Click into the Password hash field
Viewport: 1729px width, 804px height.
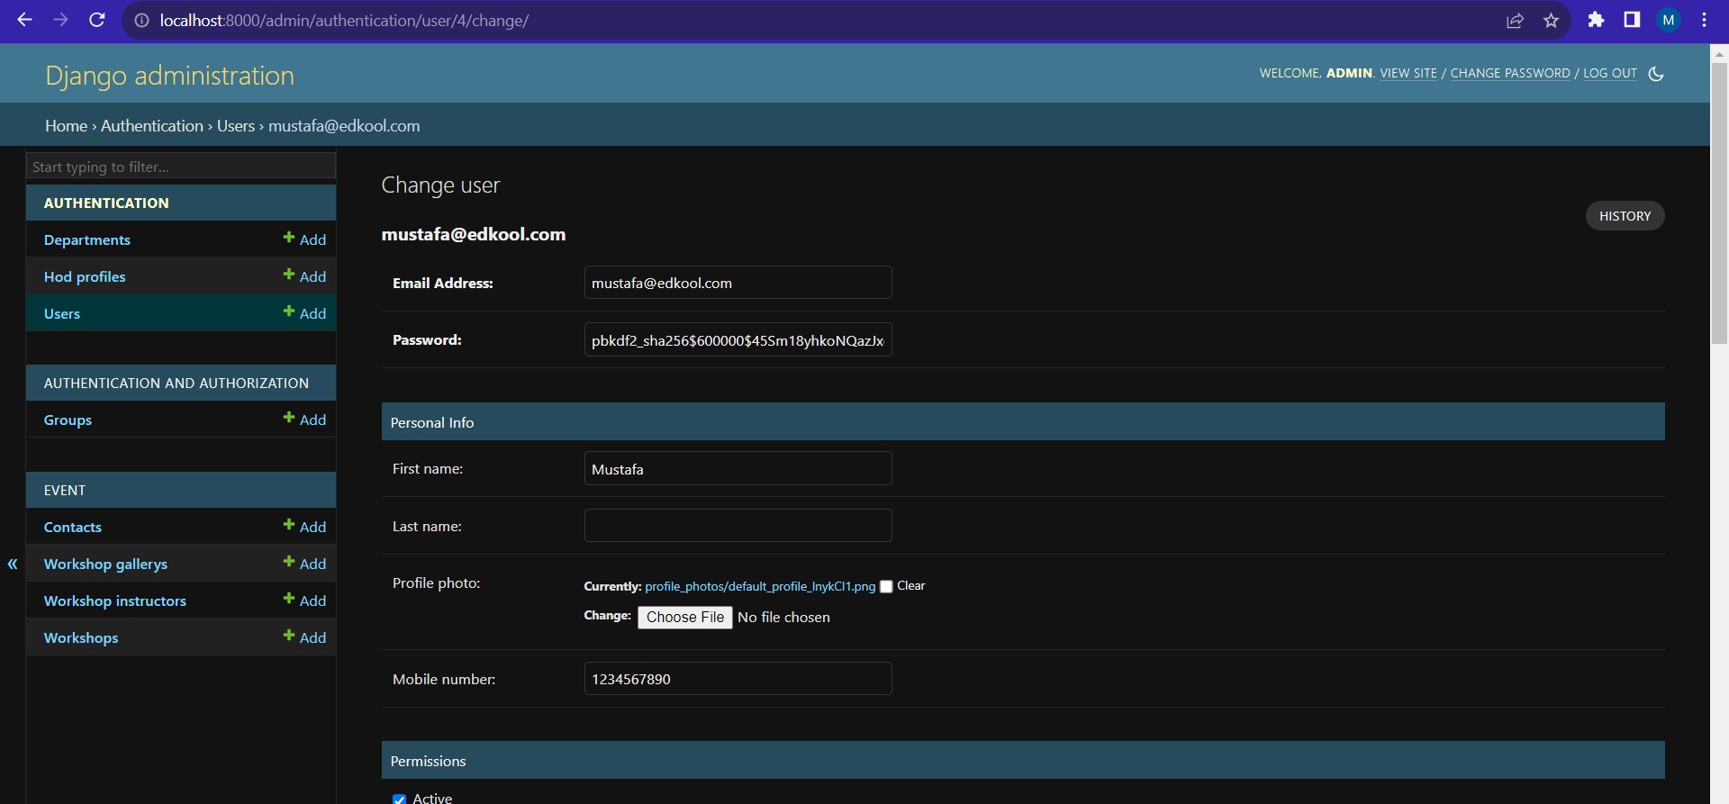tap(738, 340)
